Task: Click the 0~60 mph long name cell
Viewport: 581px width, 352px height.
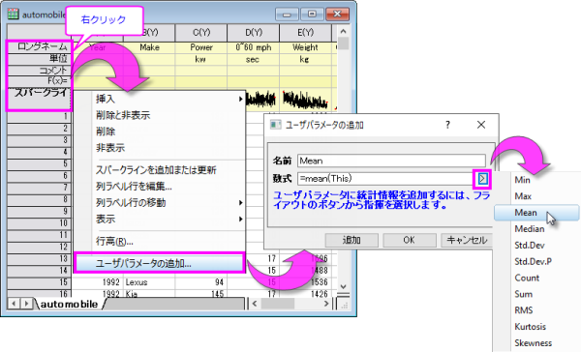Action: (x=254, y=47)
